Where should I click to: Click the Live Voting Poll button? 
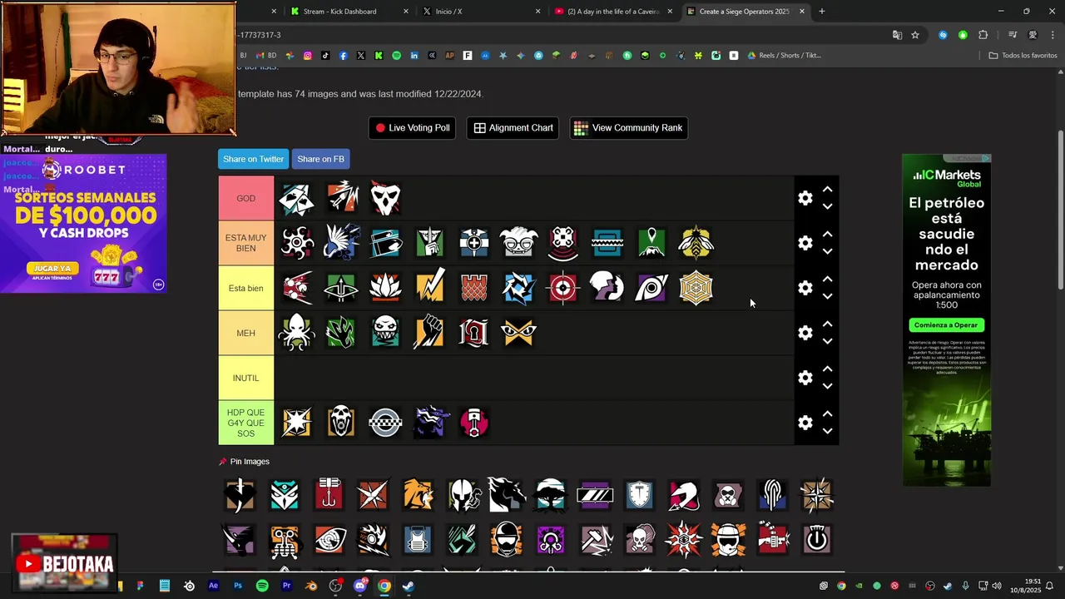point(412,128)
